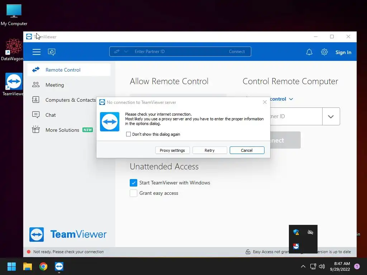
Task: Click the Windows Security tray icon
Action: (x=296, y=232)
